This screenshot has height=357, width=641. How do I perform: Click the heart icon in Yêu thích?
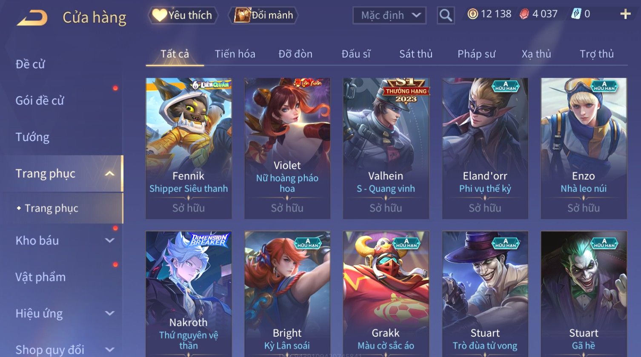(160, 15)
